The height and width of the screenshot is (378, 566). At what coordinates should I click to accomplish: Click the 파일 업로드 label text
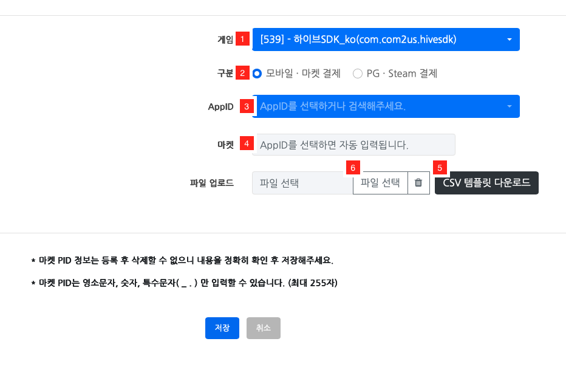click(212, 183)
